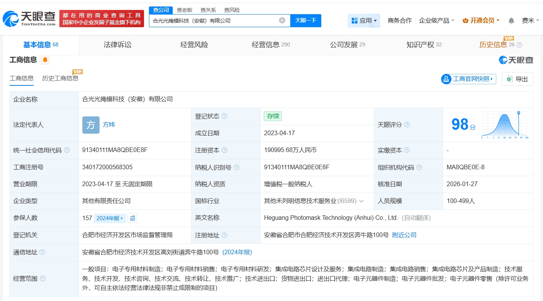Click help icon next to 经营范围
Screen dimensions: 543x301
coord(43,278)
